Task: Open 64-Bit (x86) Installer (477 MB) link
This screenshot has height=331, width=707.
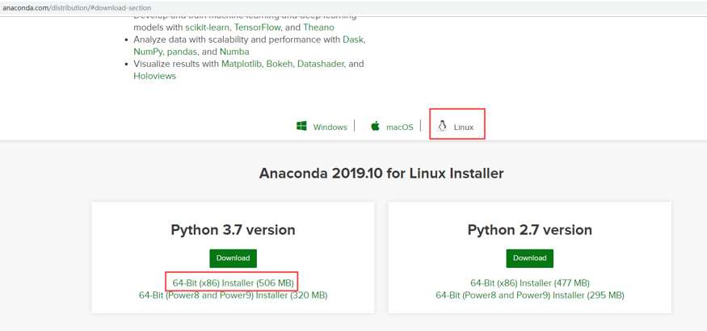Action: coord(530,283)
